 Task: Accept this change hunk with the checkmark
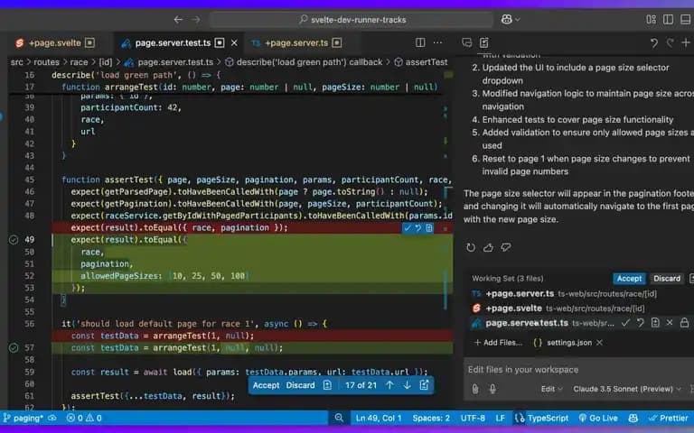408,228
